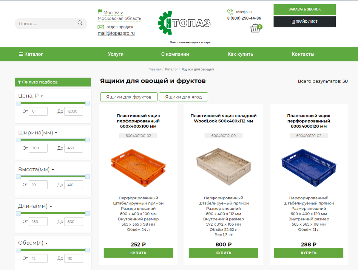Image resolution: width=358 pixels, height=270 pixels.
Task: Click the green flag region icon
Action: coord(100,12)
